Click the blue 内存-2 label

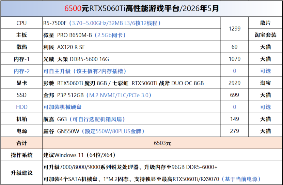click(x=21, y=71)
